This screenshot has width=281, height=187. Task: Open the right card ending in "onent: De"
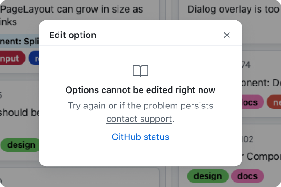coord(262,83)
